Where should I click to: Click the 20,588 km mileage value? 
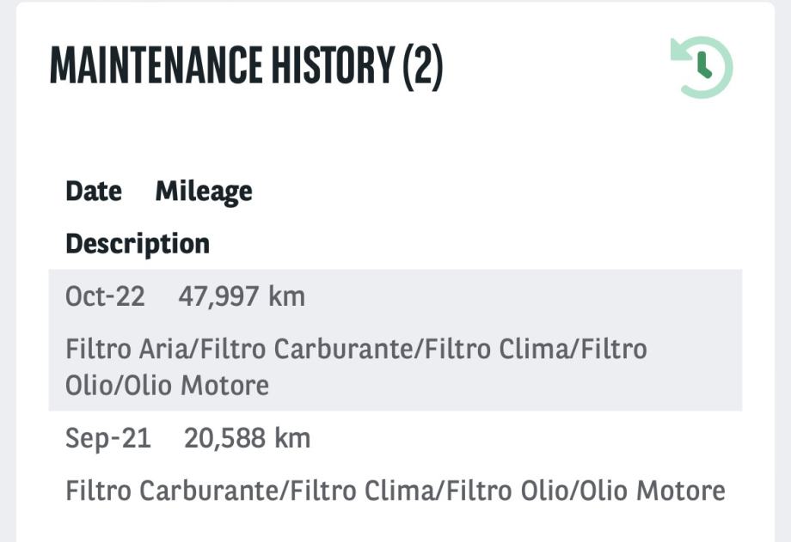(x=223, y=438)
